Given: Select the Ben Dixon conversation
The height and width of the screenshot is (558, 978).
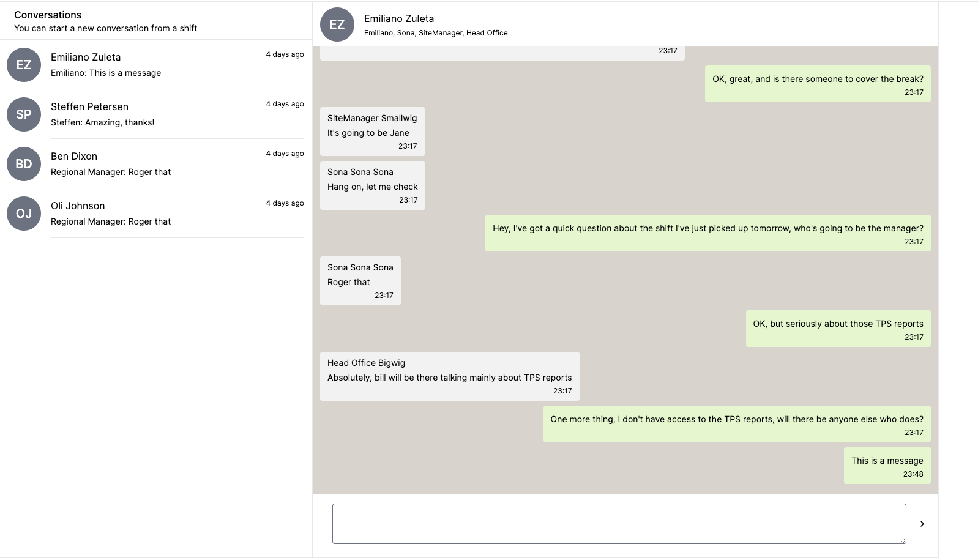Looking at the screenshot, I should click(x=153, y=164).
